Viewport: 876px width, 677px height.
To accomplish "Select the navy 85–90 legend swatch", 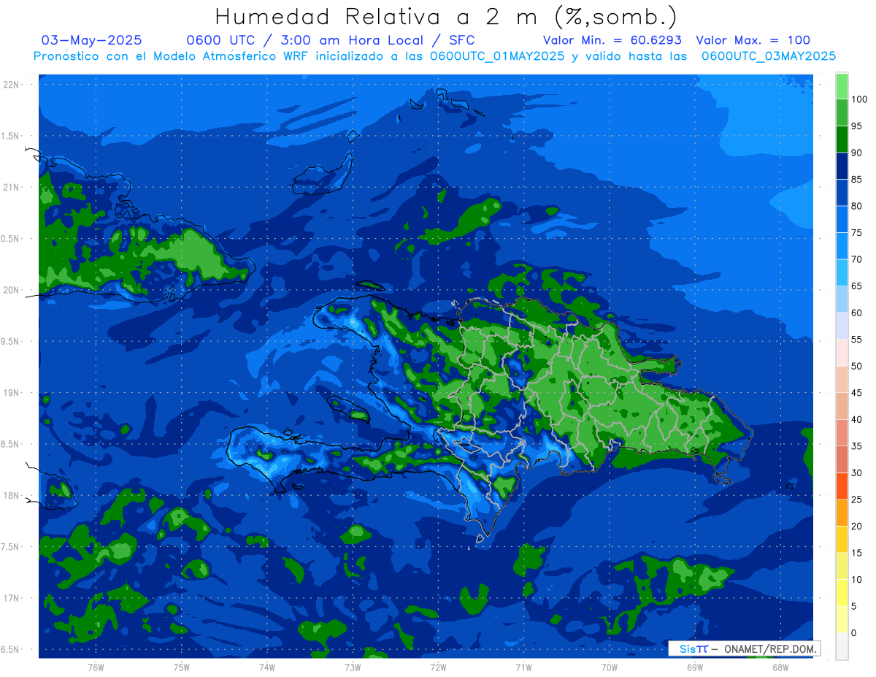I will coord(842,166).
